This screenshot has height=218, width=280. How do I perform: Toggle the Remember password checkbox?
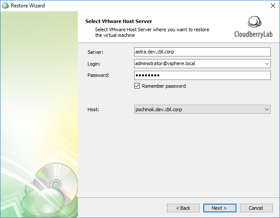point(137,86)
